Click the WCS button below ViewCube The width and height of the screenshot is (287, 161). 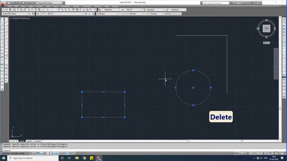266,43
